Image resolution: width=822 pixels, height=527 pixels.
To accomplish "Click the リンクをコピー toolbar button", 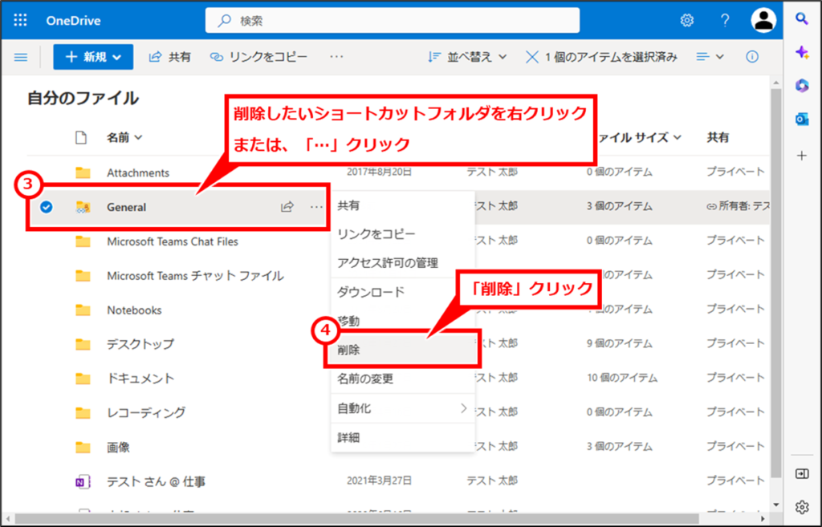I will [x=258, y=57].
